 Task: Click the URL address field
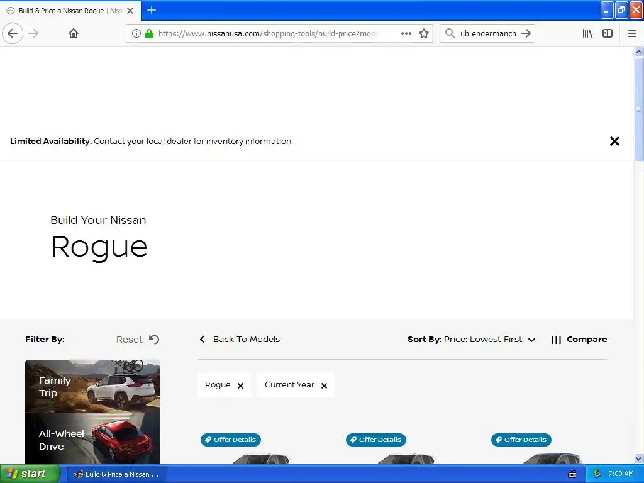point(267,33)
